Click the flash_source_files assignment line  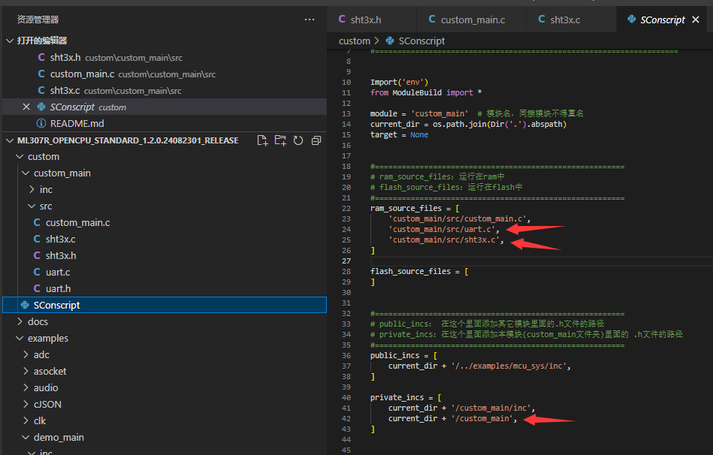click(418, 271)
